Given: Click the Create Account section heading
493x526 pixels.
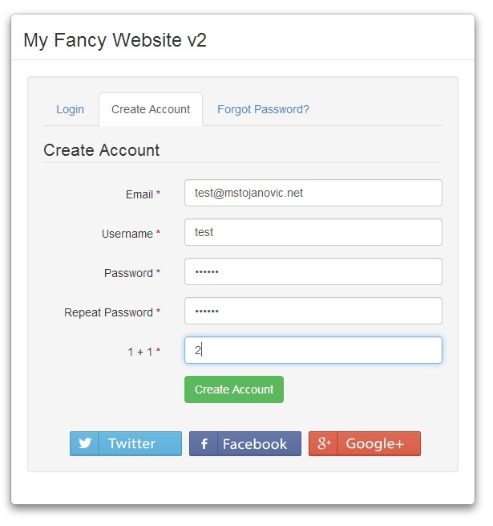Looking at the screenshot, I should (101, 150).
